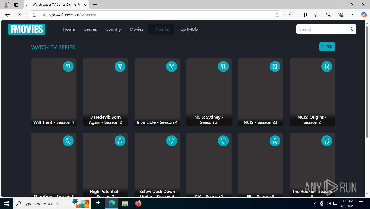370x209 pixels.
Task: Click the FILTER button
Action: click(x=327, y=47)
